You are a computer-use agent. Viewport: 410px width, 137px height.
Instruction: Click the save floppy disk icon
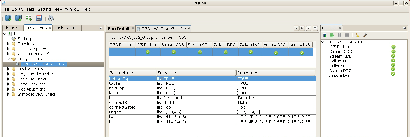[39, 18]
